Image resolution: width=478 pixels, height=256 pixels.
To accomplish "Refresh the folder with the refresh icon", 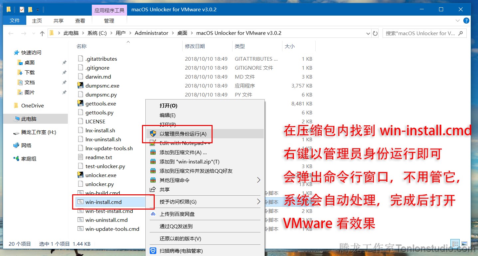I will 376,33.
